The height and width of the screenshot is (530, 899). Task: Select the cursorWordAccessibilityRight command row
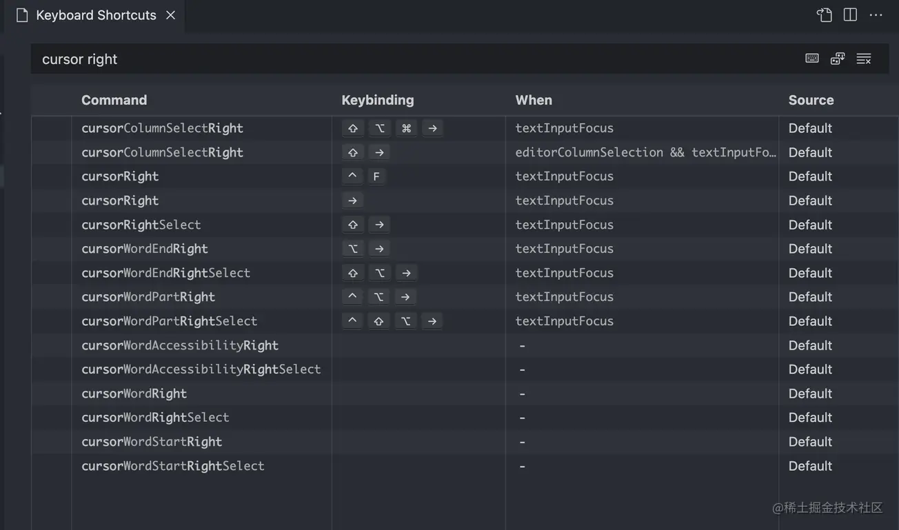click(x=180, y=345)
